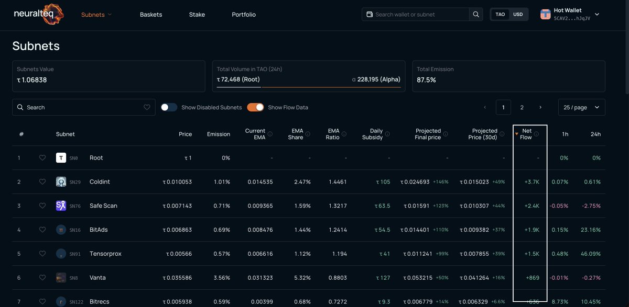The image size is (629, 307).
Task: Favorite the Root subnet heart icon
Action: (x=42, y=158)
